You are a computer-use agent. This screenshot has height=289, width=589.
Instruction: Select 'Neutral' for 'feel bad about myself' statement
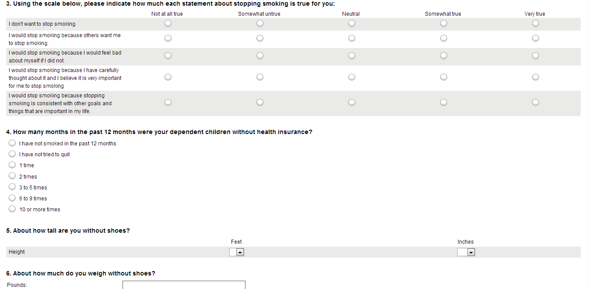pos(351,56)
